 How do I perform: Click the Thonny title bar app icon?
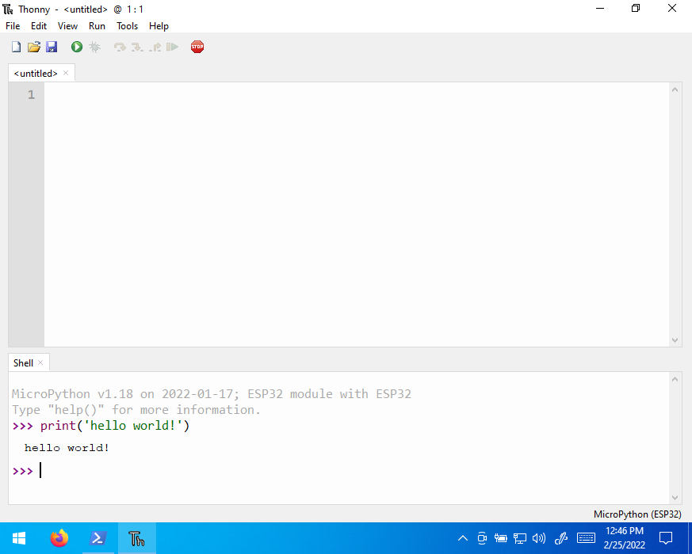point(8,9)
